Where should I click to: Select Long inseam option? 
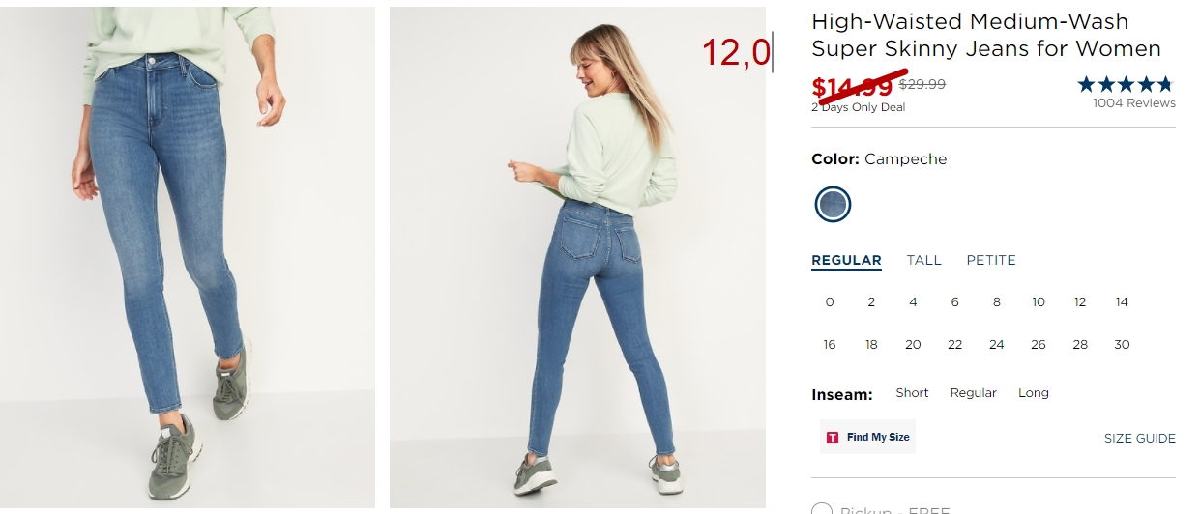[x=1034, y=393]
